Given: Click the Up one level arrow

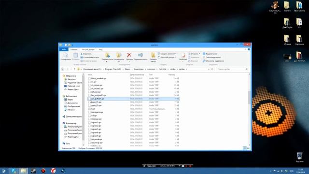Looking at the screenshot, I should (x=75, y=69).
